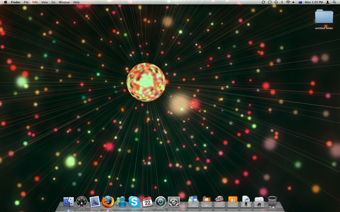Click the sync arrows menu bar icon
Image resolution: width=340 pixels, height=212 pixels.
click(x=263, y=2)
